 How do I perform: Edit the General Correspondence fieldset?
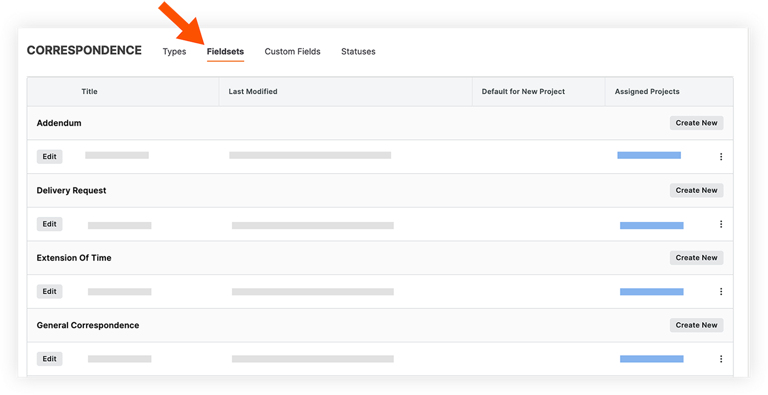49,358
